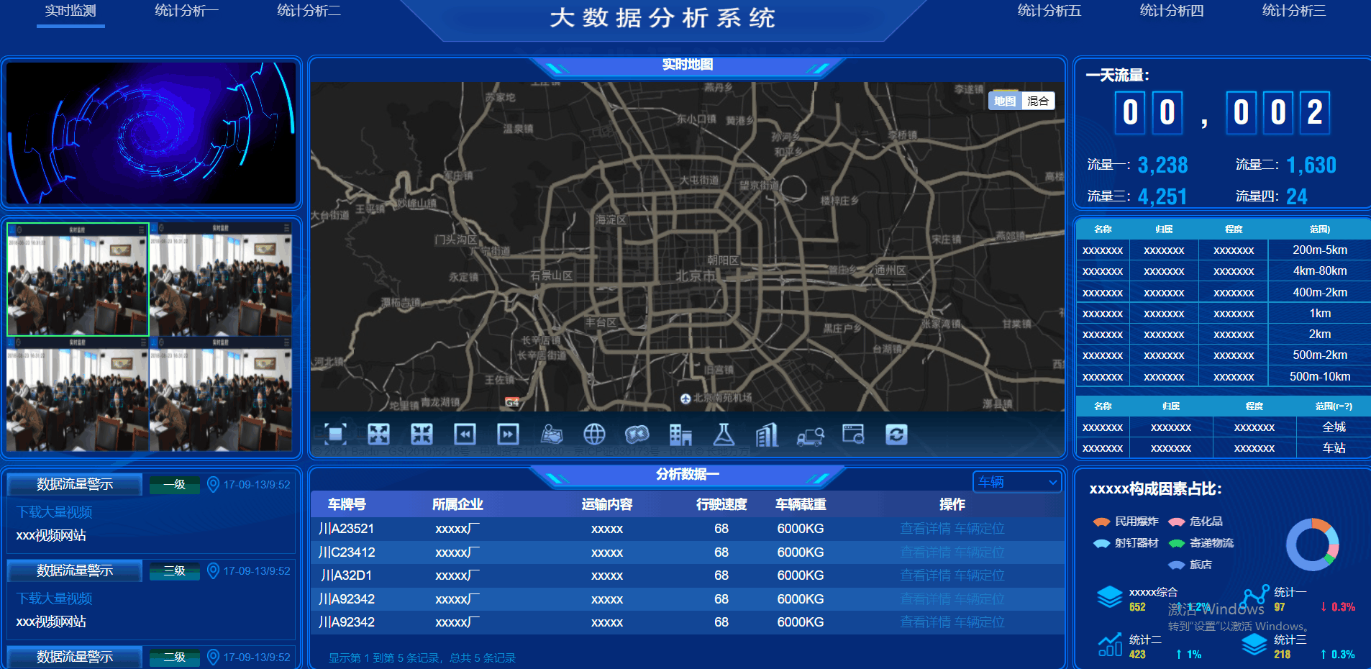Viewport: 1371px width, 669px height.
Task: Click 车辆定位 for vehicle 川C23412
Action: (979, 552)
